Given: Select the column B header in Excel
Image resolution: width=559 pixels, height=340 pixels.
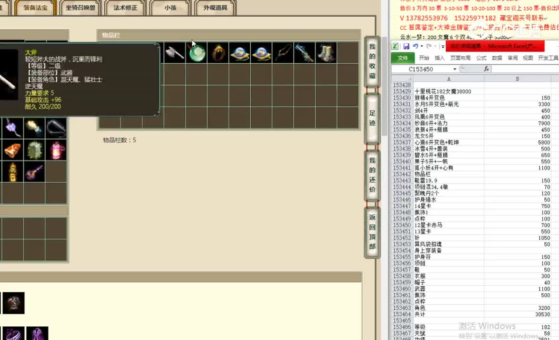Looking at the screenshot, I should (517, 79).
